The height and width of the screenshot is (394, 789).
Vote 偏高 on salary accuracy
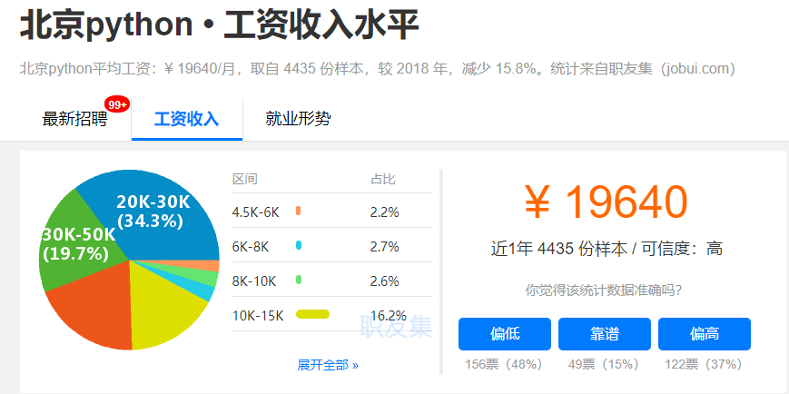(705, 333)
